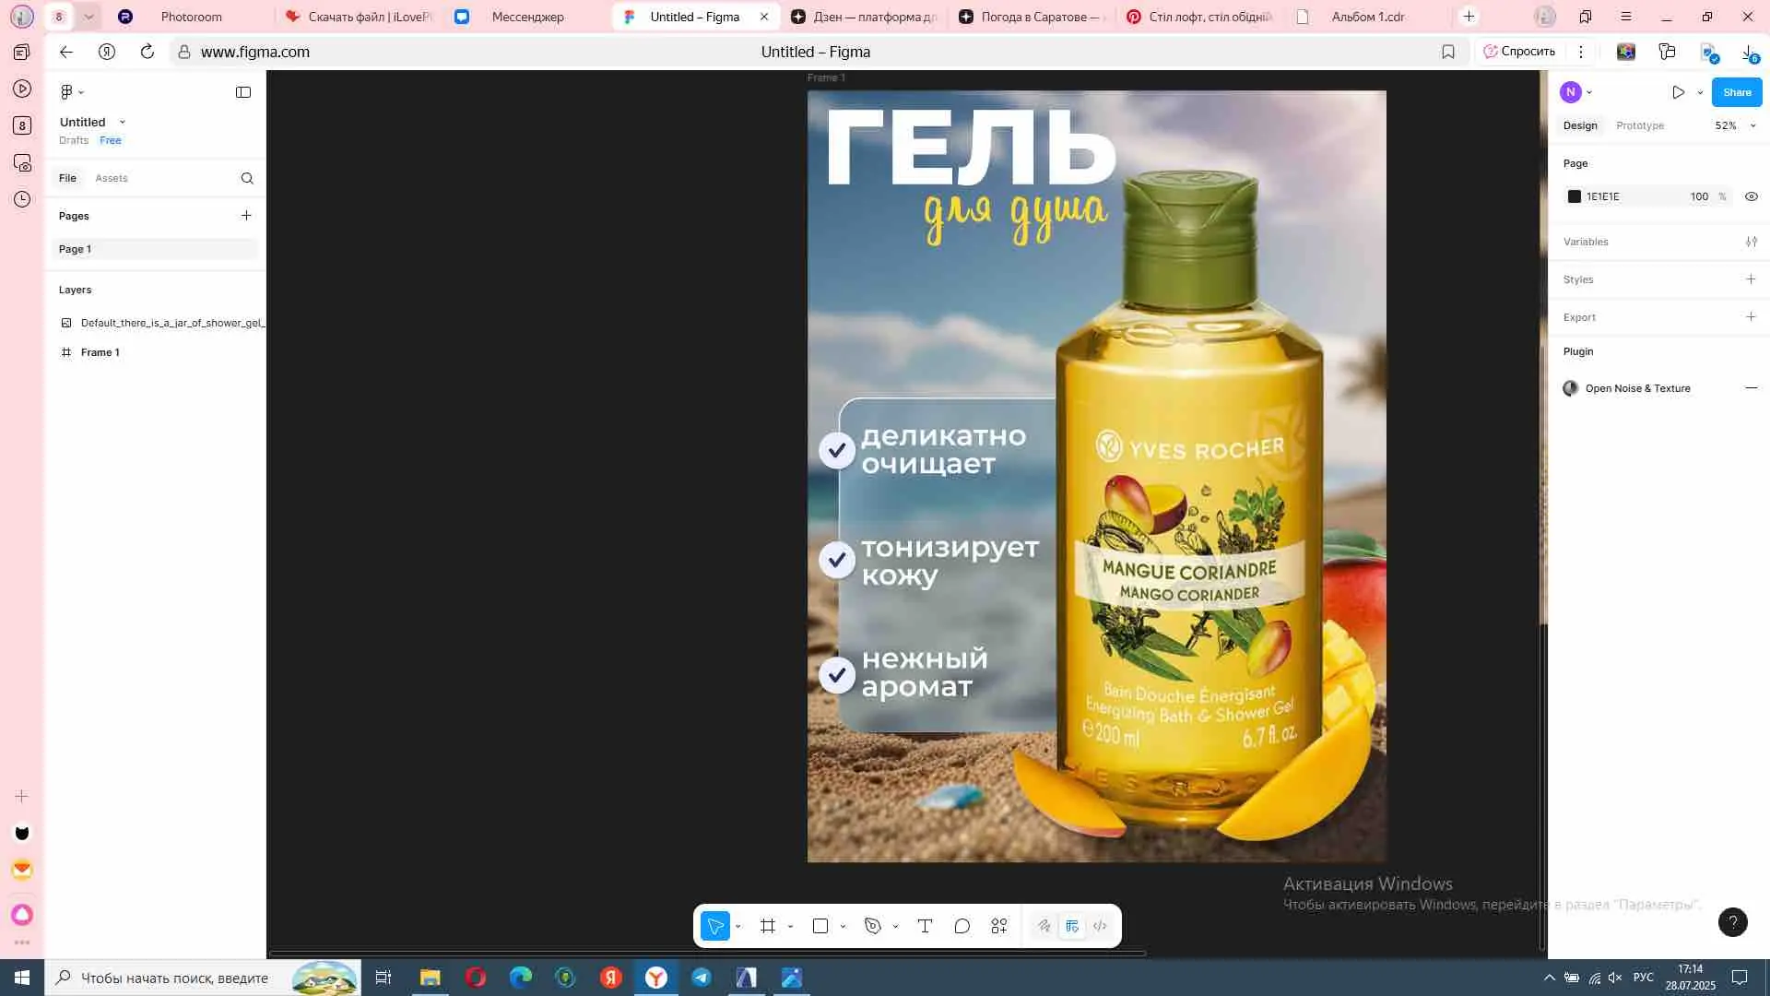Click the Спросить button in address bar
Viewport: 1770px width, 996px height.
[1519, 52]
